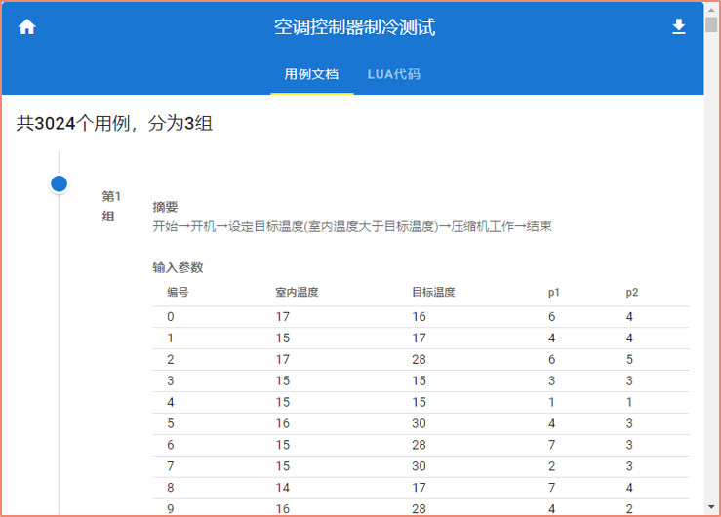This screenshot has height=517, width=721.
Task: Select row number 8 cell
Action: pos(171,488)
